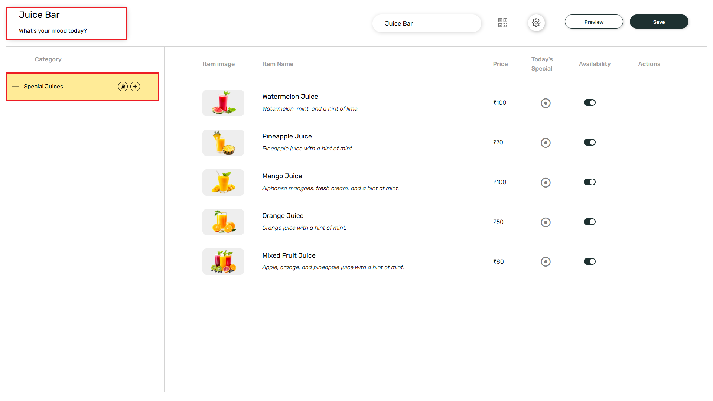Image resolution: width=713 pixels, height=401 pixels.
Task: Set Watermelon Juice as Today's Special
Action: [546, 103]
